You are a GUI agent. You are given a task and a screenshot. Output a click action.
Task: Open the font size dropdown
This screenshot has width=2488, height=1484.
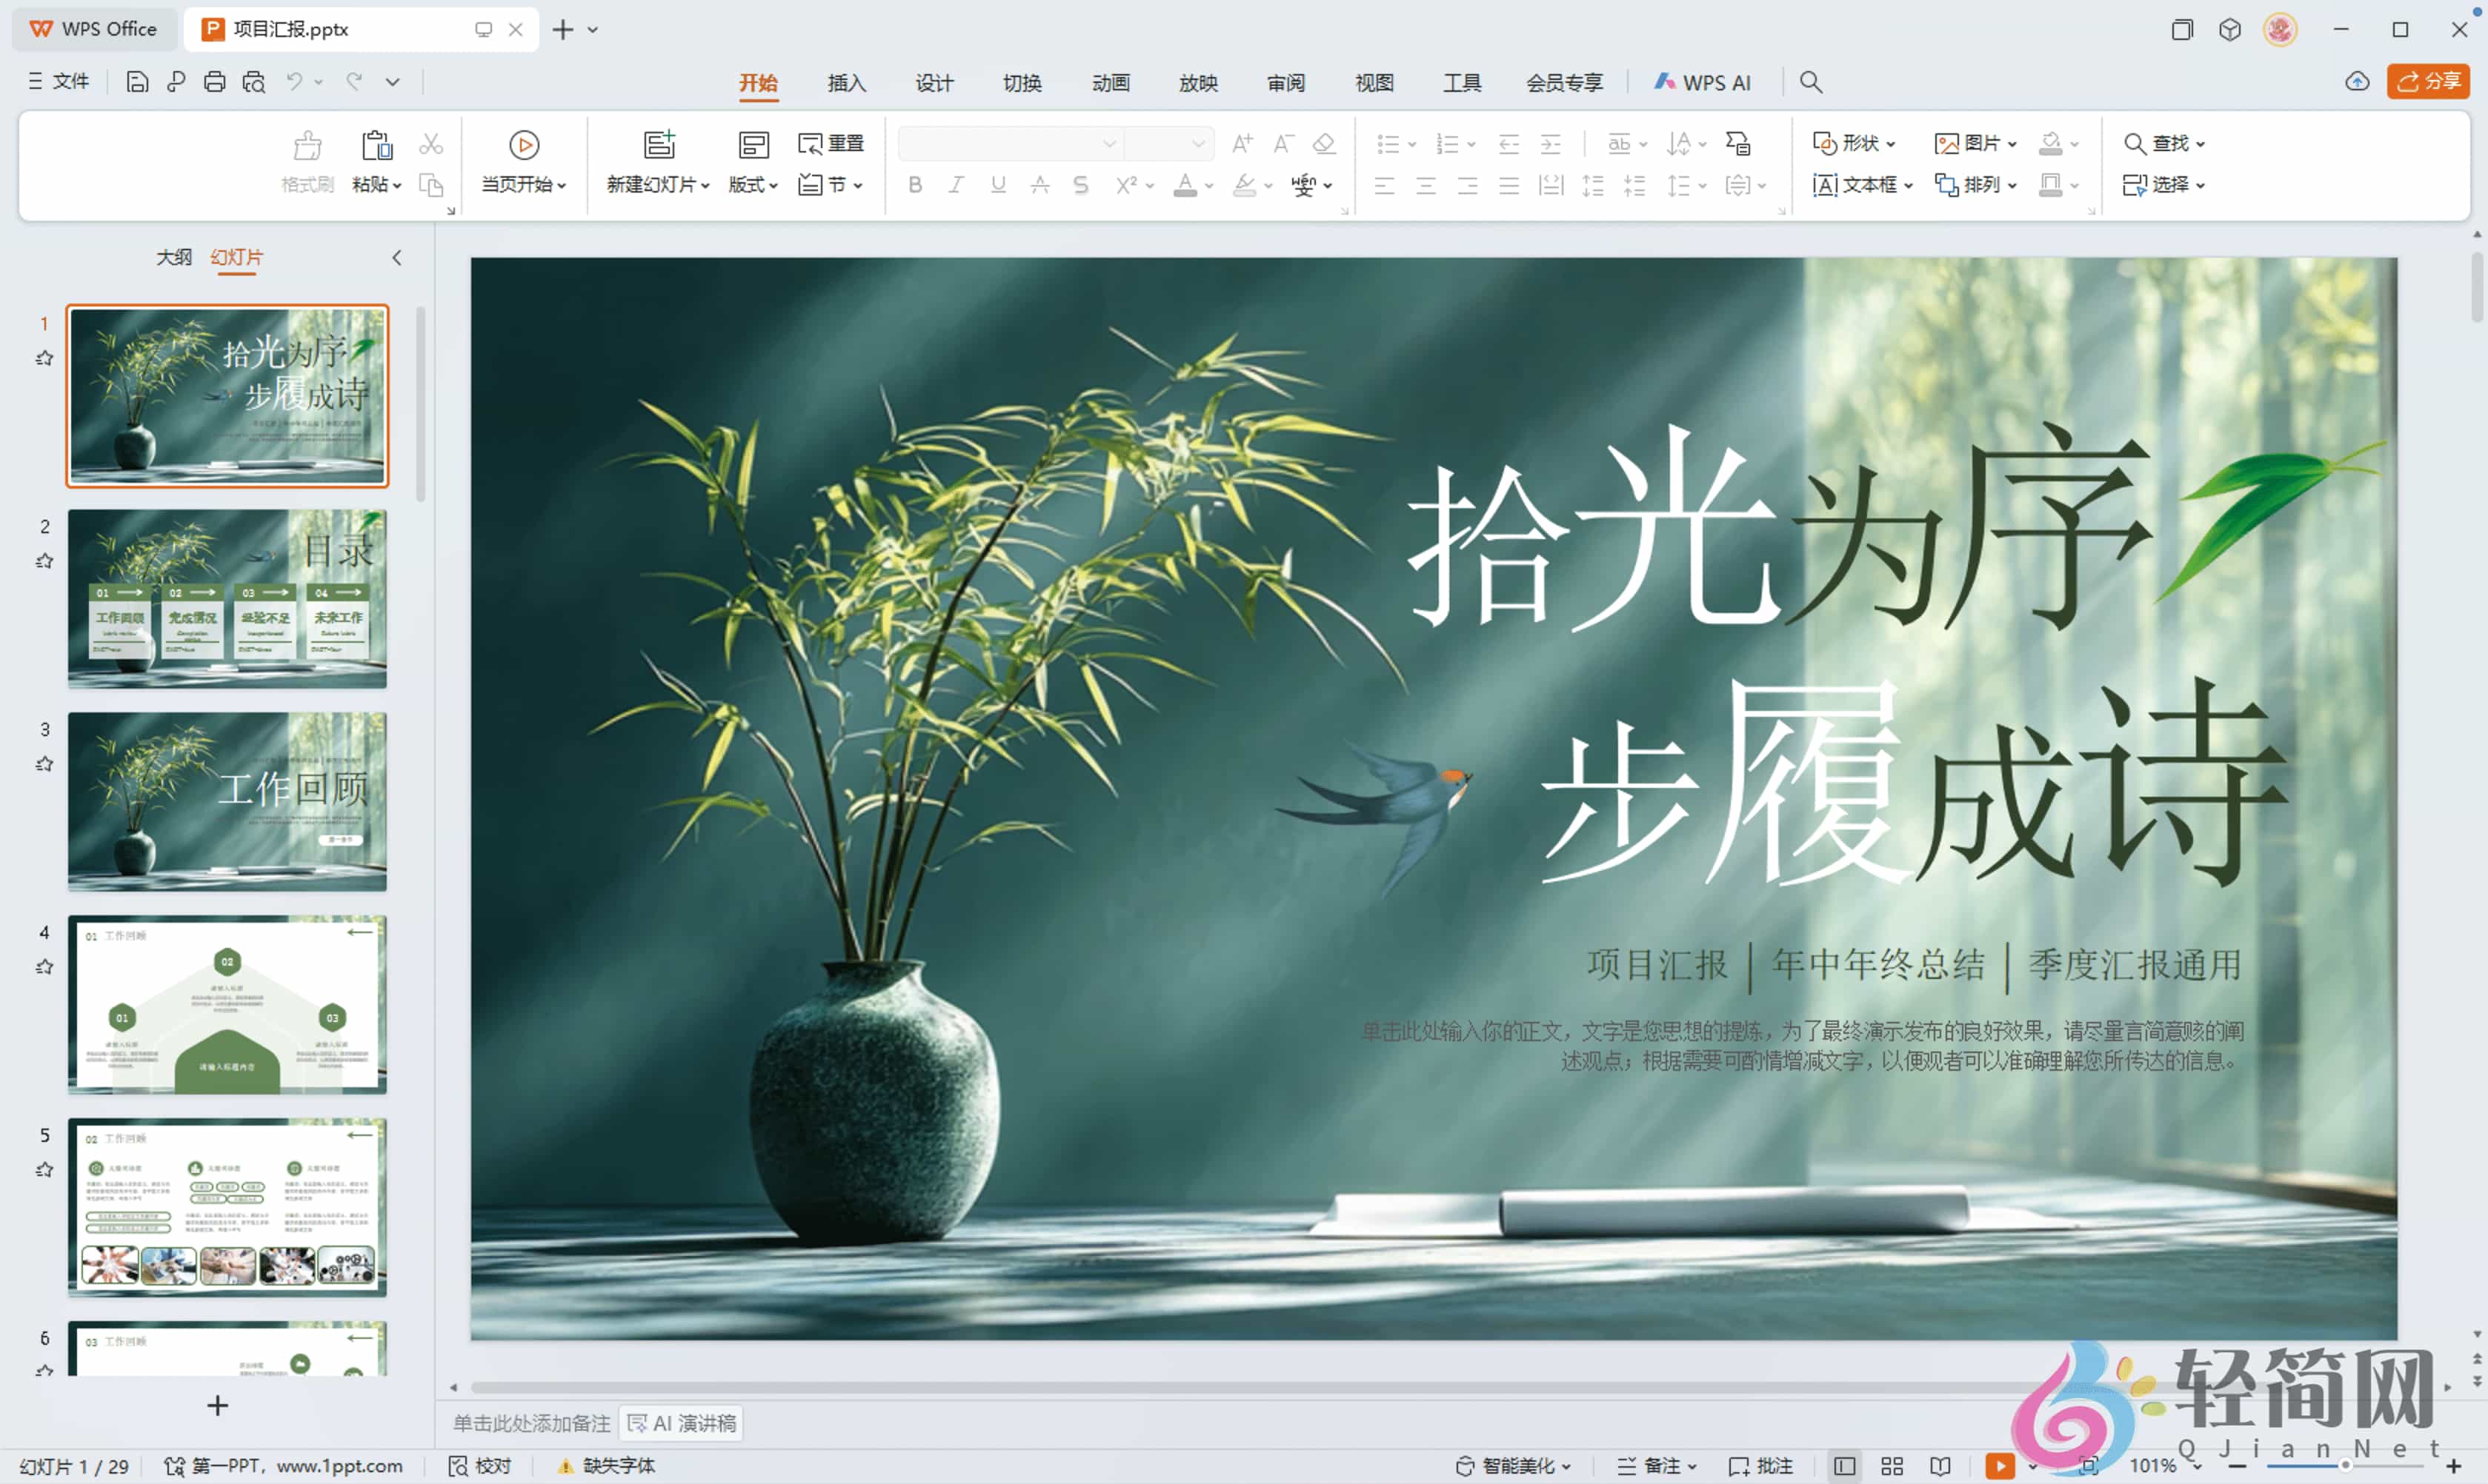pos(1200,143)
